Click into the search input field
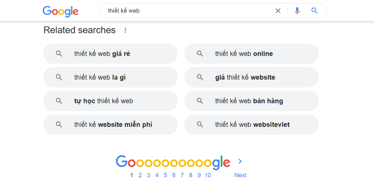 (x=187, y=11)
